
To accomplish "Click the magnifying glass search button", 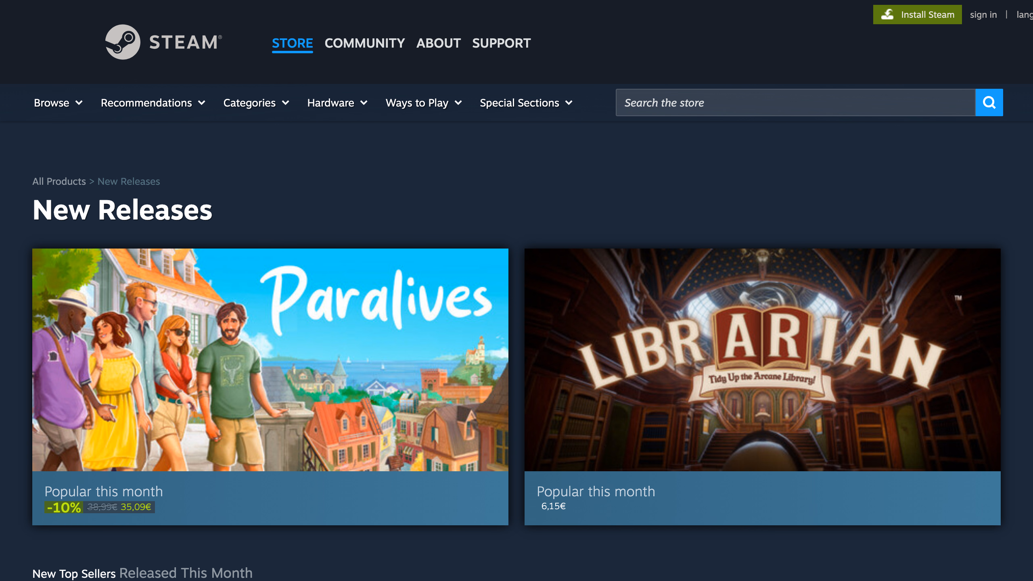I will (989, 102).
